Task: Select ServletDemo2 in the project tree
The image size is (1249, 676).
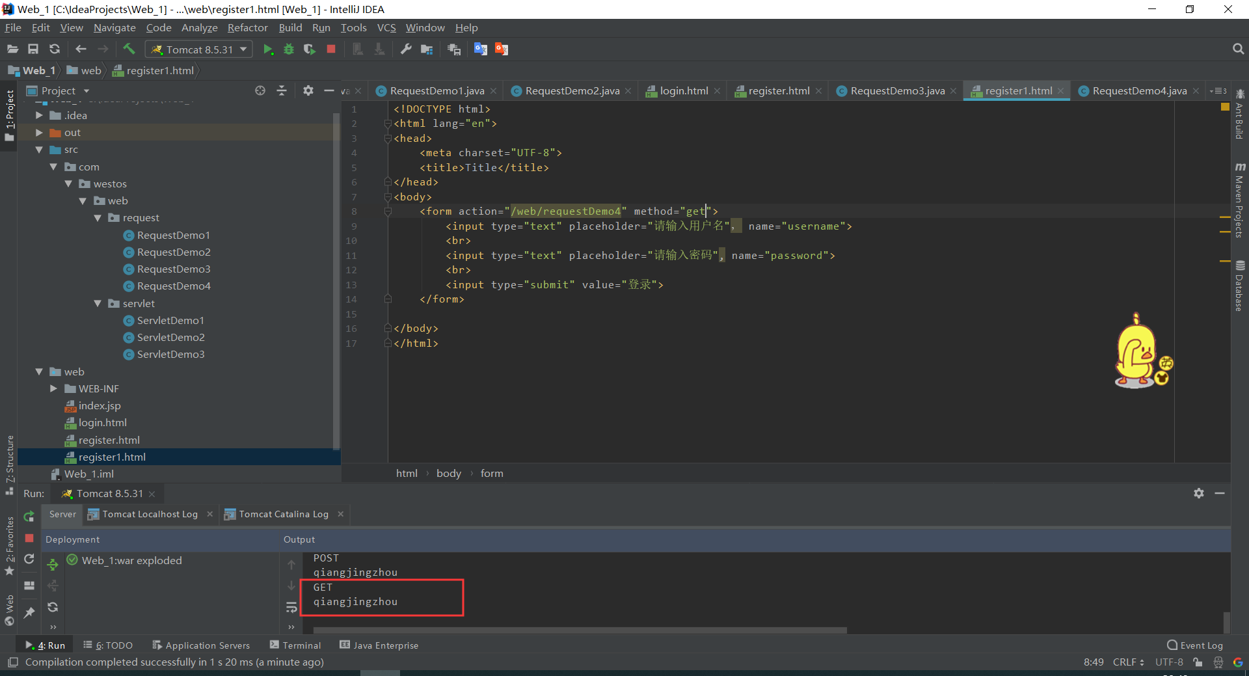Action: point(170,337)
